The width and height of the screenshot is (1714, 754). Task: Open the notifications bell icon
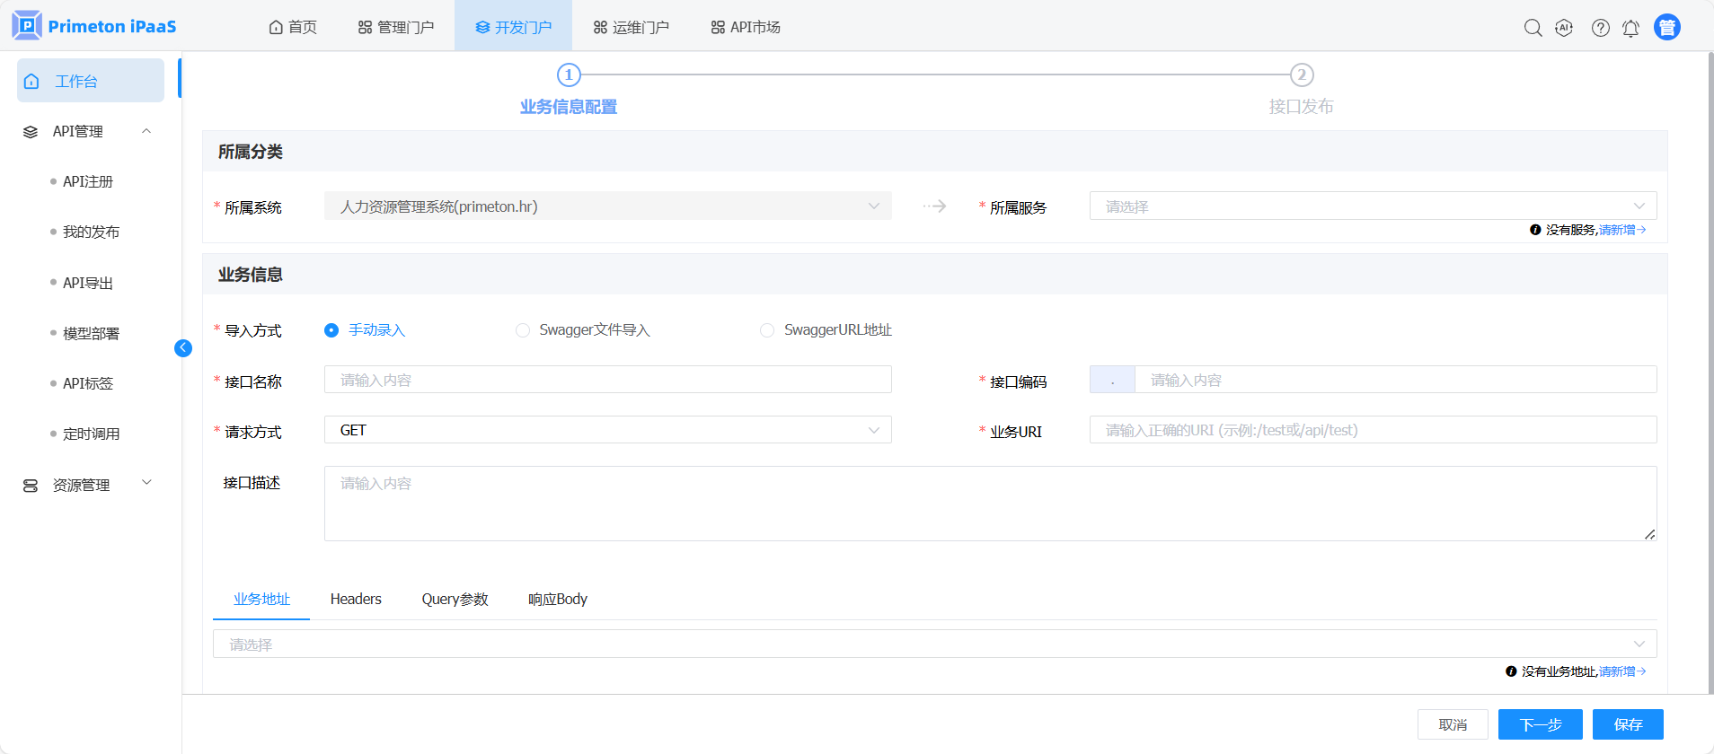tap(1630, 28)
